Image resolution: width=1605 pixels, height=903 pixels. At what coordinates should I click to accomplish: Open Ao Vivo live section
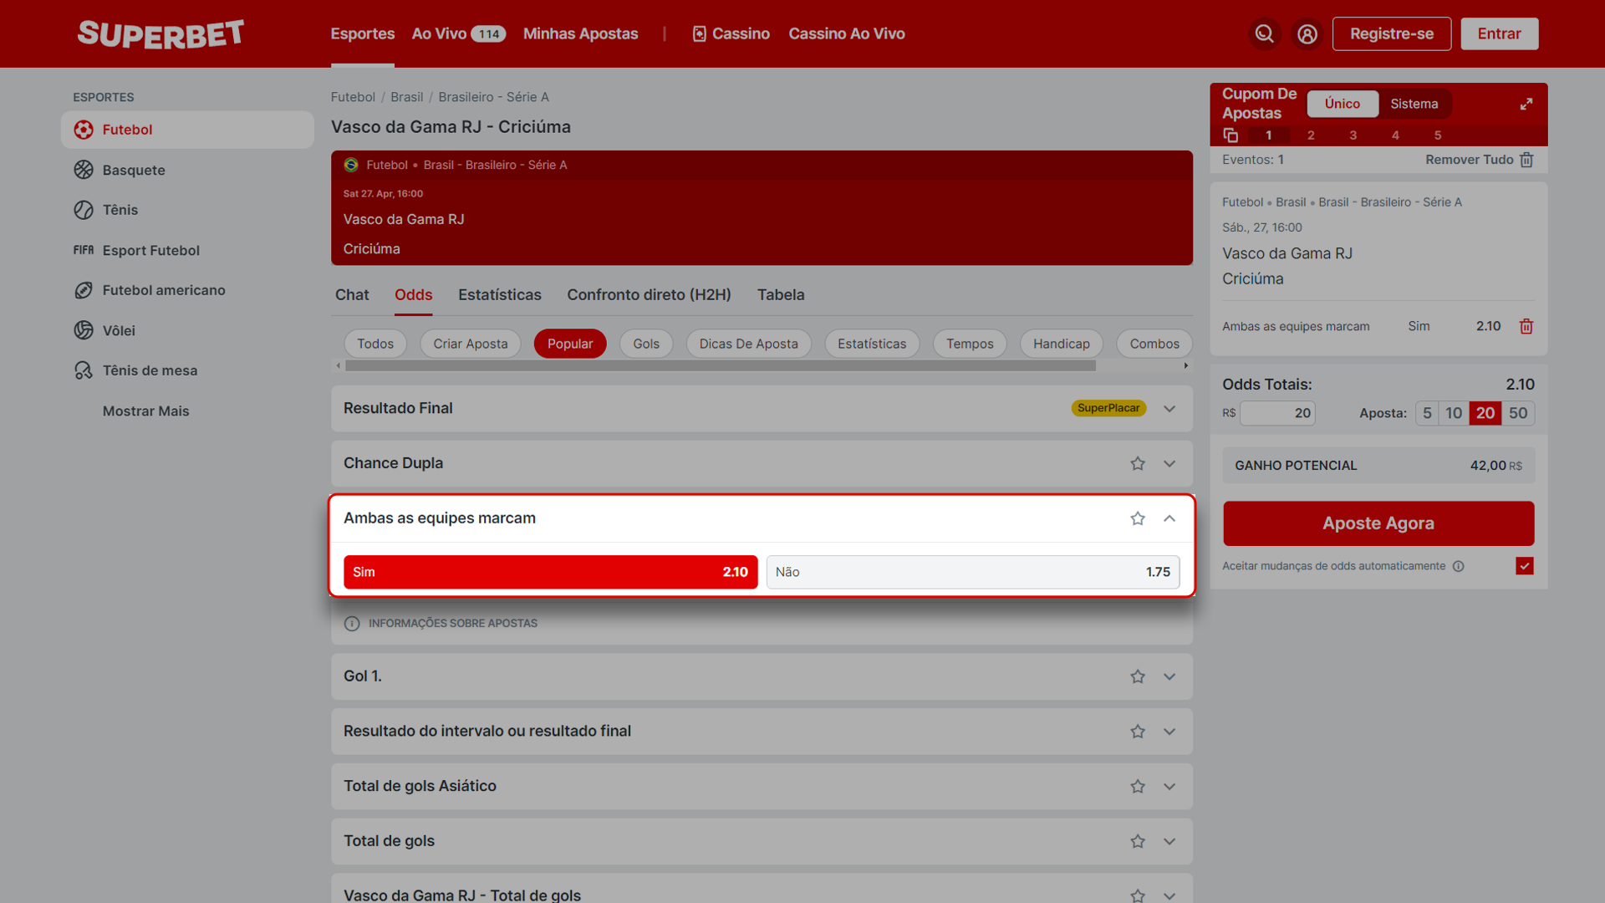(x=458, y=33)
